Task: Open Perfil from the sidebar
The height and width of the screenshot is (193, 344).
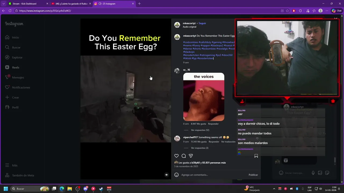Action: pyautogui.click(x=12, y=107)
